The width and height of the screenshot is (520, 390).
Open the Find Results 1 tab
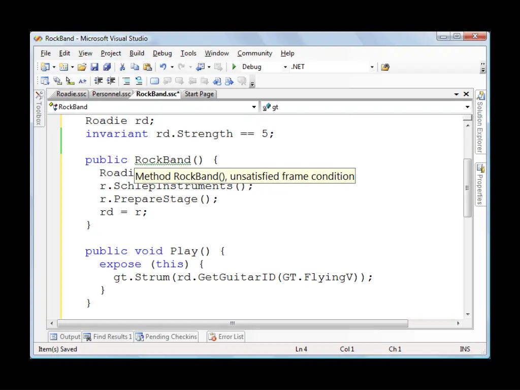point(108,337)
